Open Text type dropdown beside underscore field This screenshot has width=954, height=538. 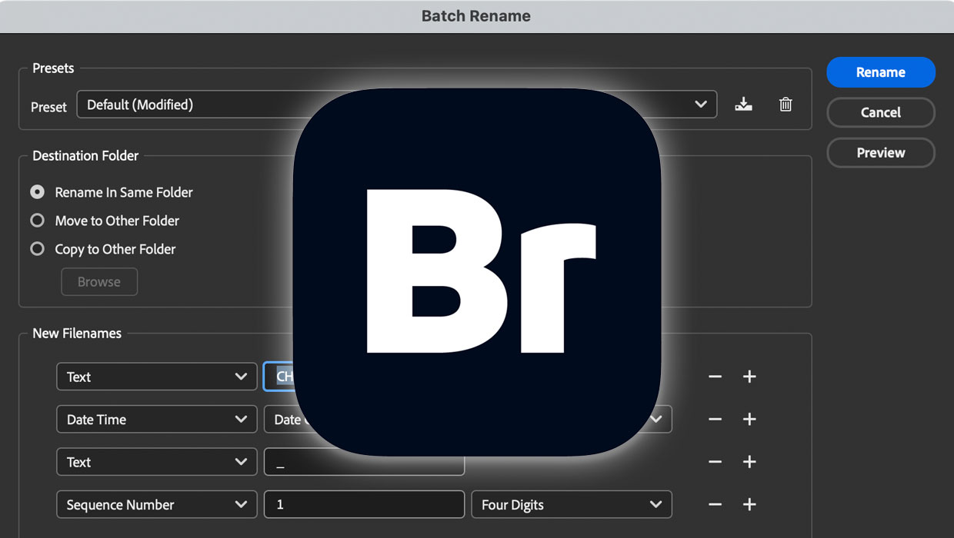click(x=157, y=462)
